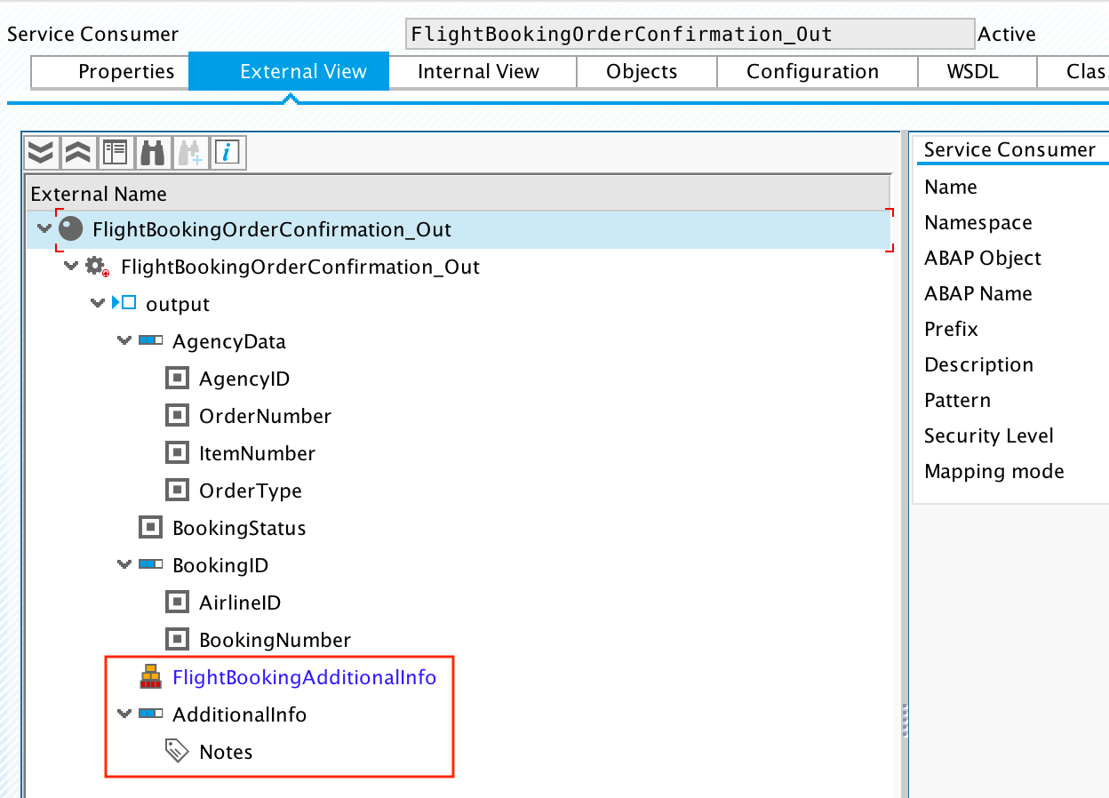Open the WSDL tab
This screenshot has height=798, width=1109.
976,71
